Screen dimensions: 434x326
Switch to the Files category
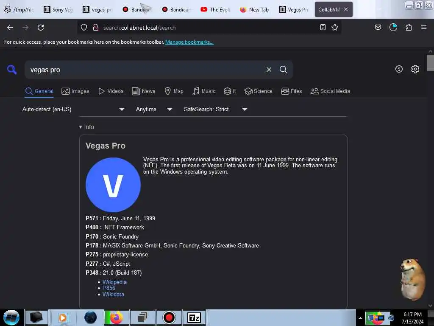(x=291, y=91)
